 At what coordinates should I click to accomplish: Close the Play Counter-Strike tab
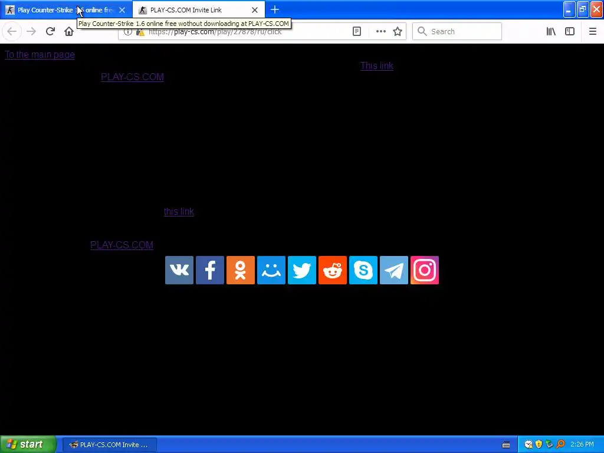tap(122, 10)
